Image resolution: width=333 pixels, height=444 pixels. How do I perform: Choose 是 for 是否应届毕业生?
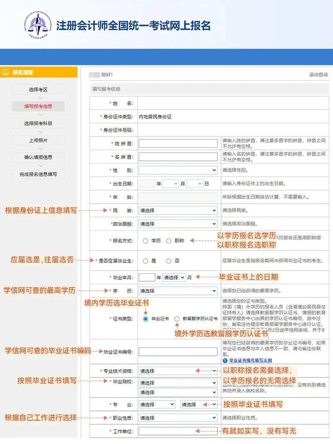(x=146, y=261)
